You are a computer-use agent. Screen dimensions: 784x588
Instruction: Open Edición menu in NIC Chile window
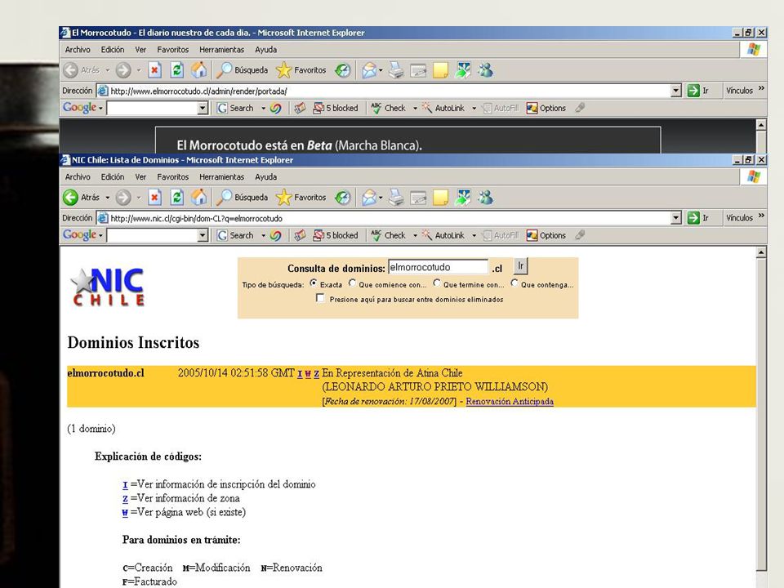pos(113,177)
